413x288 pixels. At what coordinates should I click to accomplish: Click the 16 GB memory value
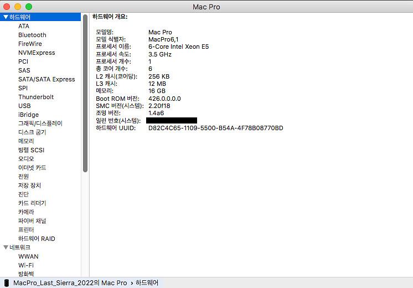[157, 91]
